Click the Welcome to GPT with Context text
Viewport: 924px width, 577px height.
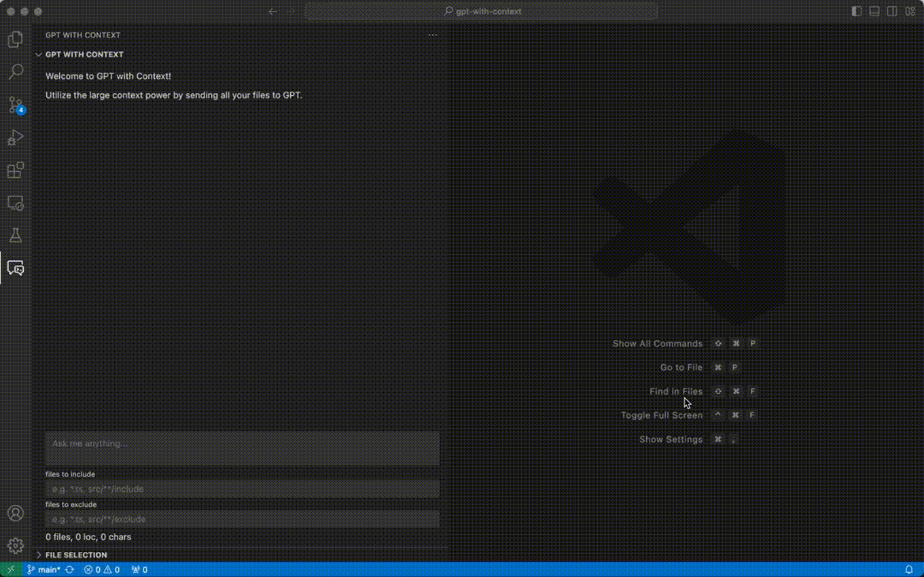108,76
